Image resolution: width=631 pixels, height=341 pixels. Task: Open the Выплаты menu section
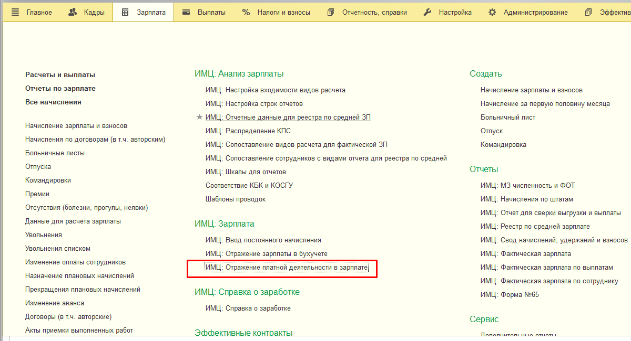211,12
